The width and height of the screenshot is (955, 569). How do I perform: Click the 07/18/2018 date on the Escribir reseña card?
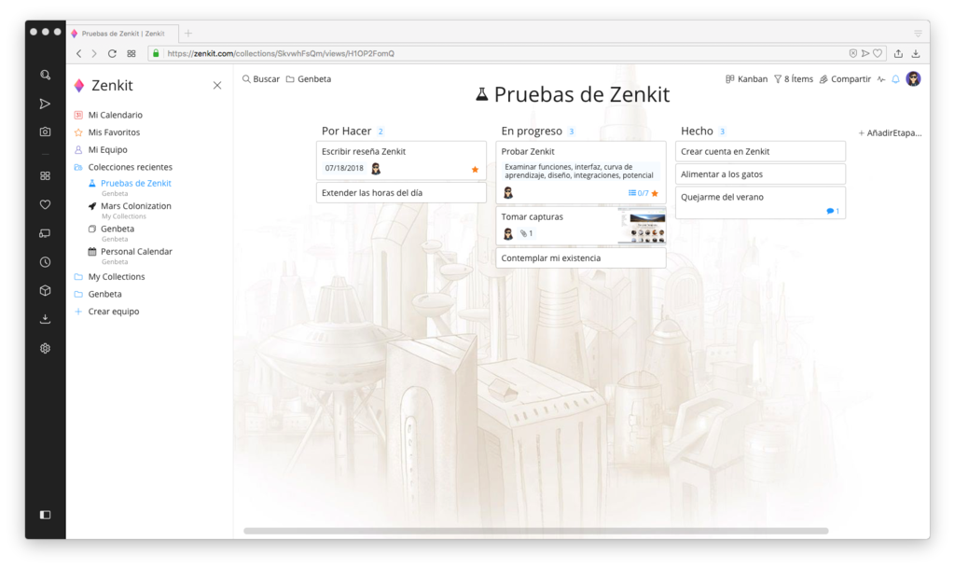click(344, 168)
